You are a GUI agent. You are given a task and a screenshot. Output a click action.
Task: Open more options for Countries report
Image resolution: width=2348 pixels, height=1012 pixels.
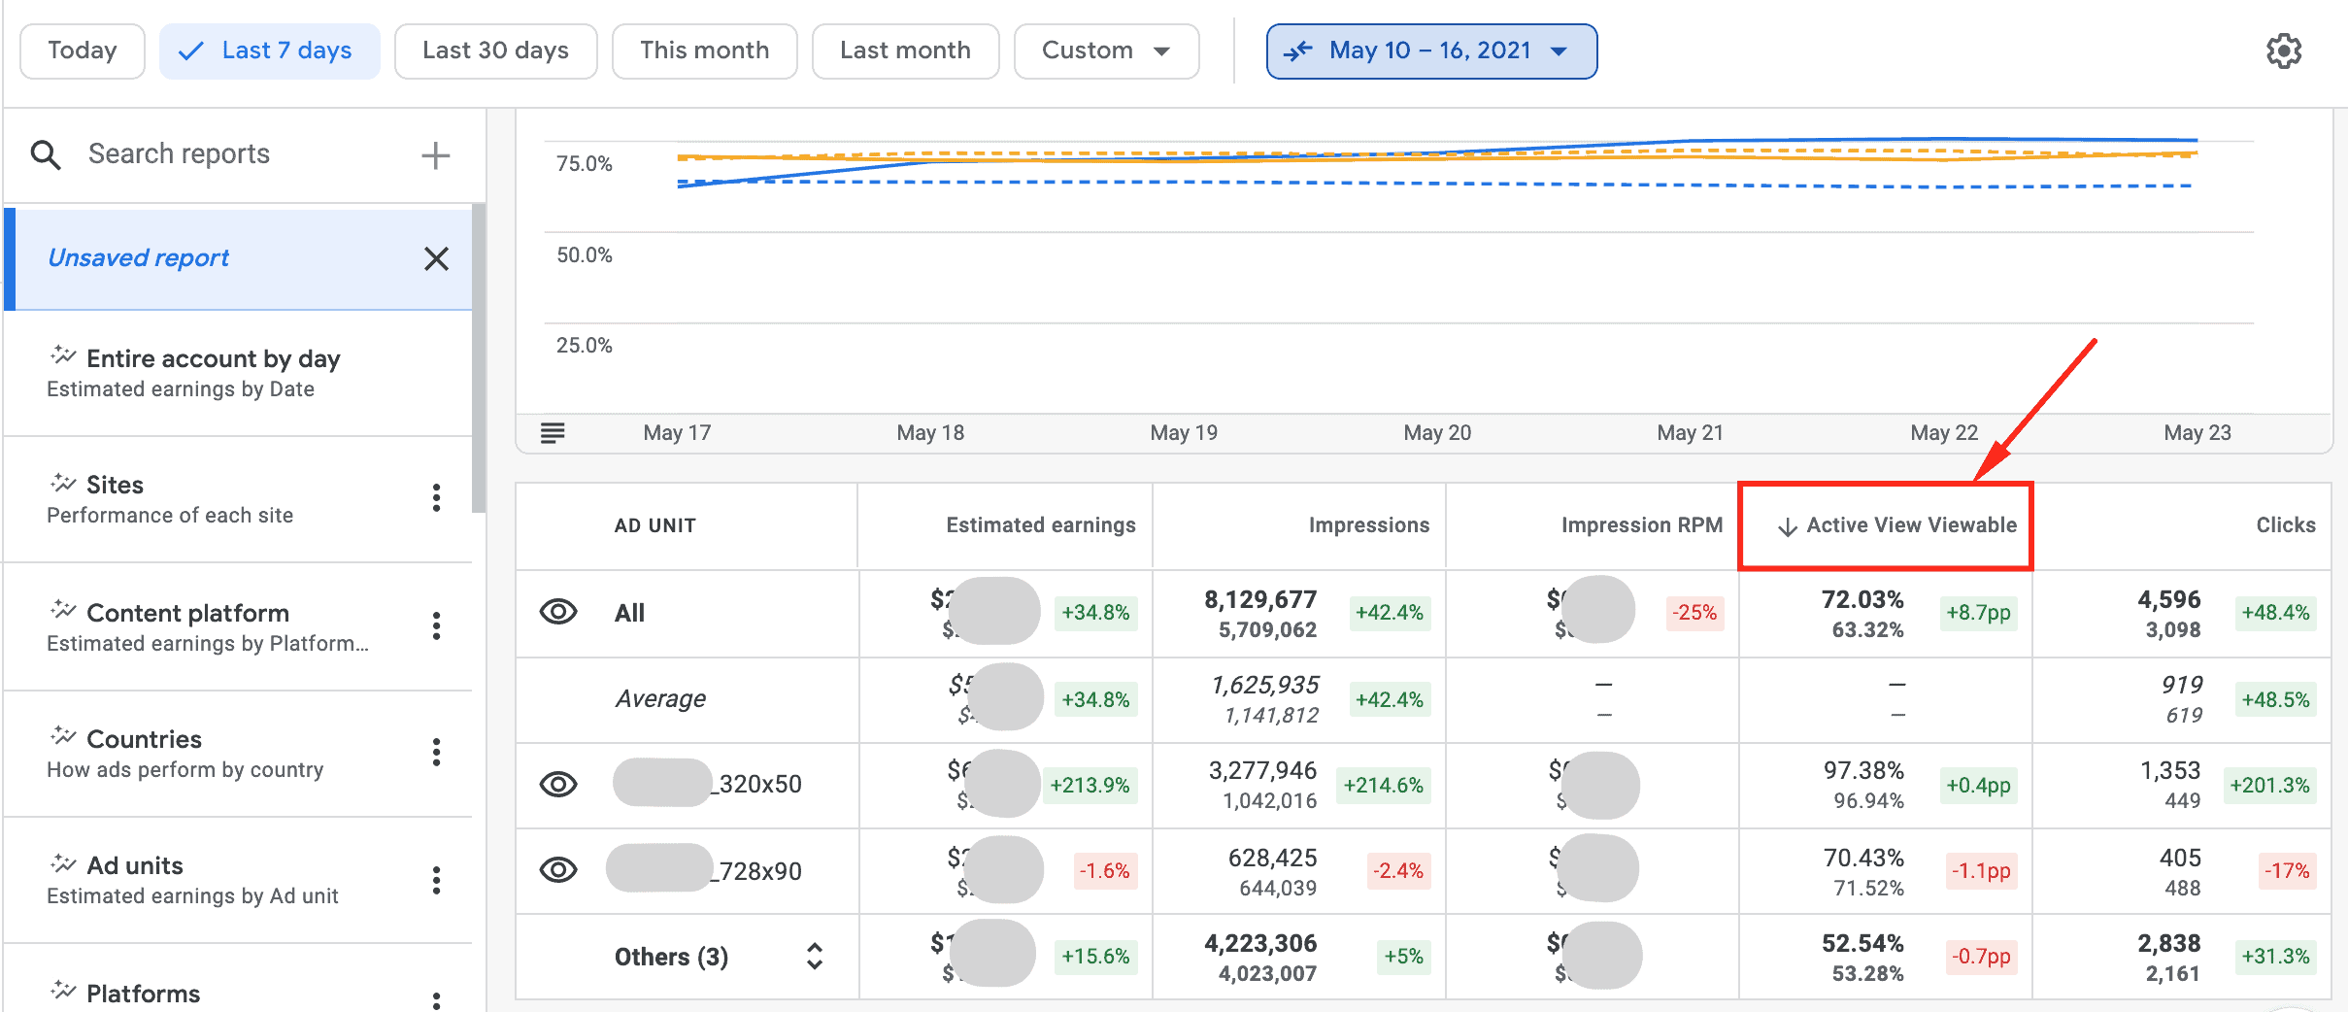[436, 752]
